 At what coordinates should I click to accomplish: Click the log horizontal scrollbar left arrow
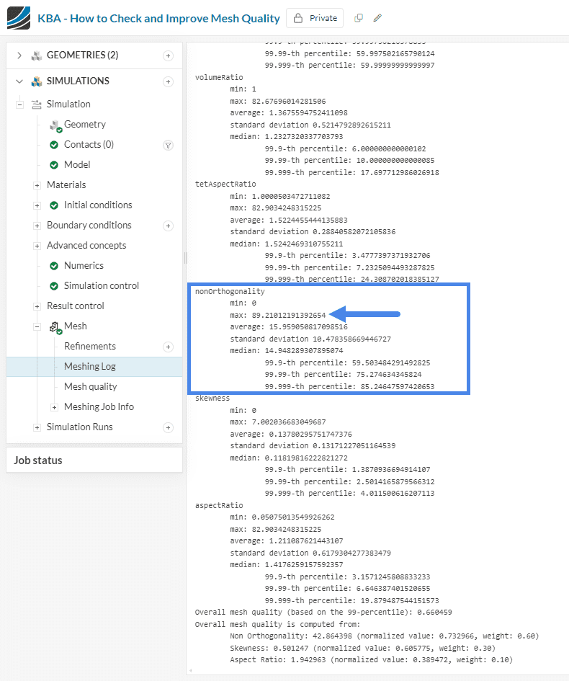191,670
